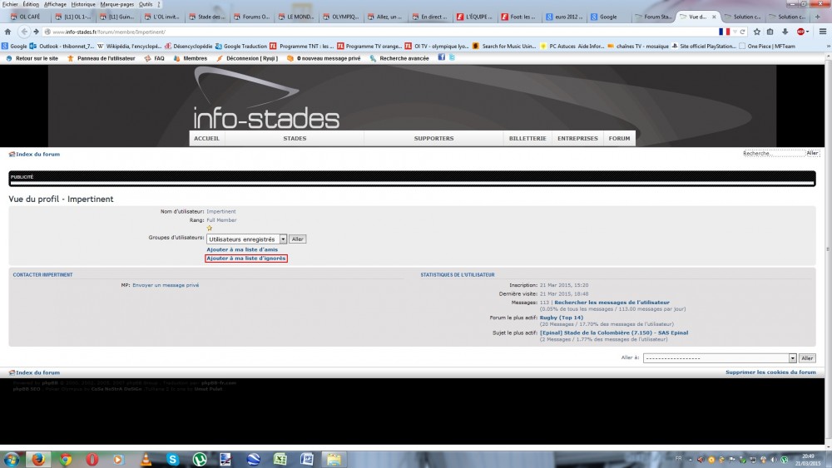Screen dimensions: 832x468
Task: Click 'Envoyer un message privé' link
Action: point(166,285)
